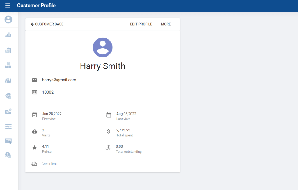The image size is (298, 190).
Task: Click Harry Smith's avatar picture
Action: (x=103, y=47)
